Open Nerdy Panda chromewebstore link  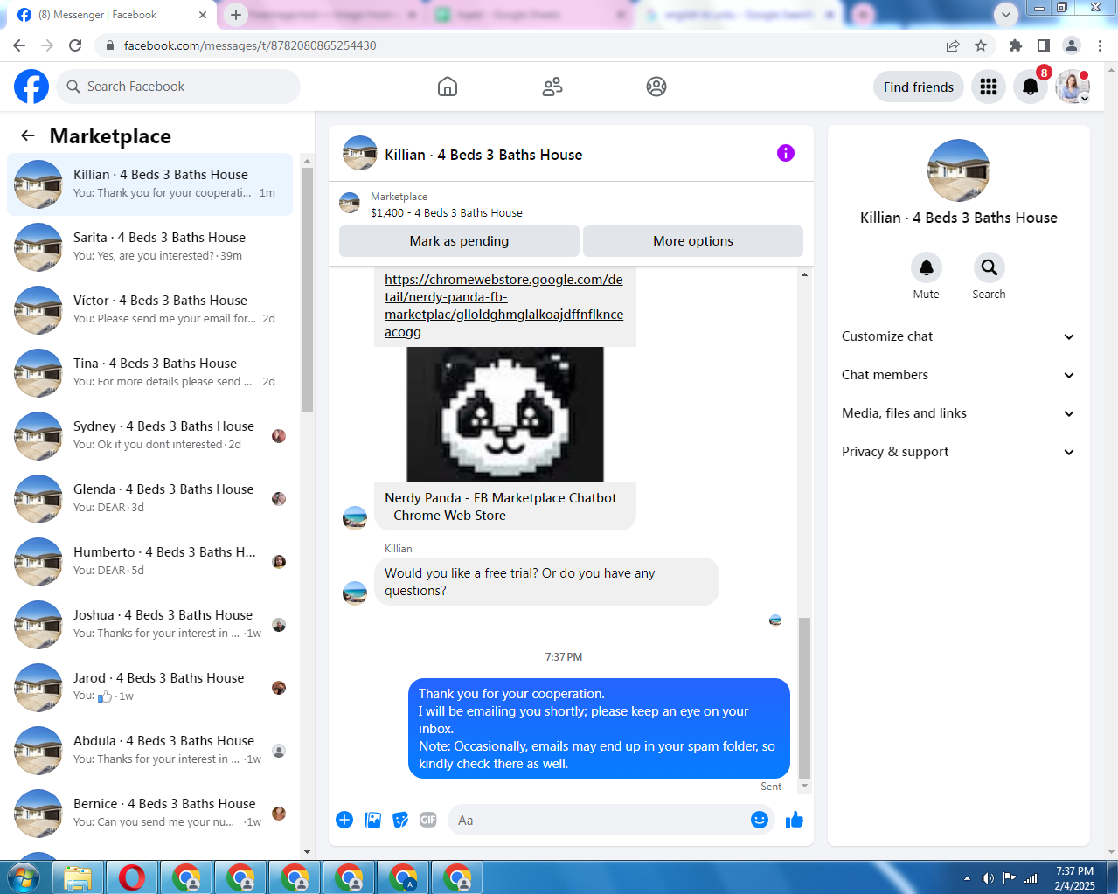pyautogui.click(x=503, y=306)
